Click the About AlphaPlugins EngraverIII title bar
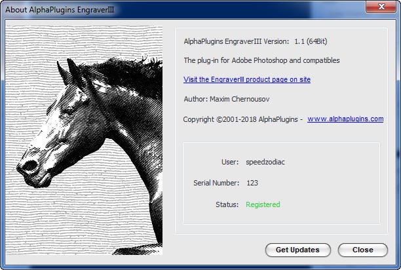Viewport: 401px width, 270px height. 131,7
